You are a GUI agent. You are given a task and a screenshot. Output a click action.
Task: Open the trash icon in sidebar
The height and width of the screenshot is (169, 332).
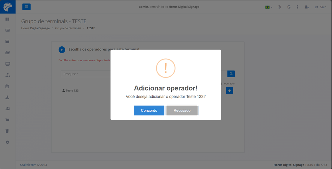(7, 131)
